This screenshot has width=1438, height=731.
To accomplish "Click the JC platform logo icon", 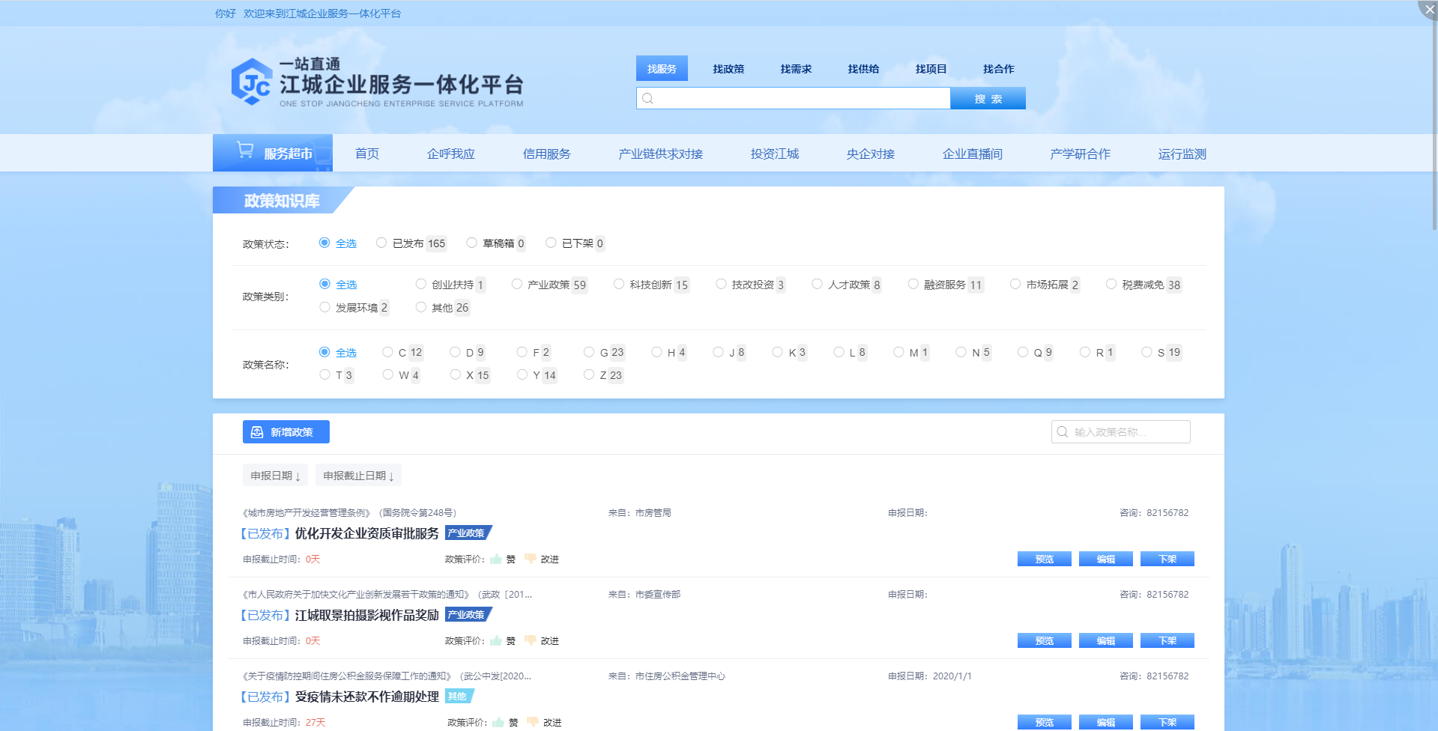I will coord(251,82).
